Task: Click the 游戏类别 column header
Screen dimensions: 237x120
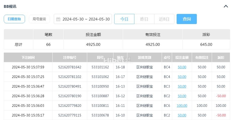Action: pos(145,57)
